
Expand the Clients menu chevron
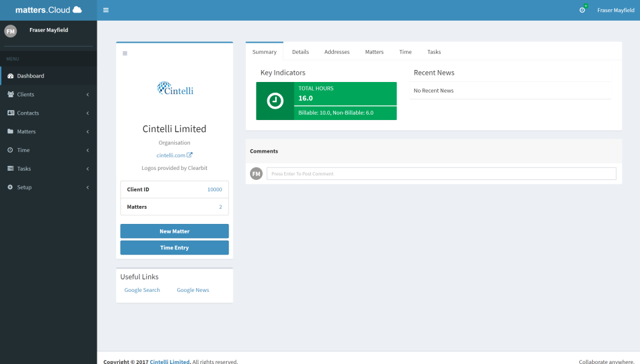pos(88,95)
